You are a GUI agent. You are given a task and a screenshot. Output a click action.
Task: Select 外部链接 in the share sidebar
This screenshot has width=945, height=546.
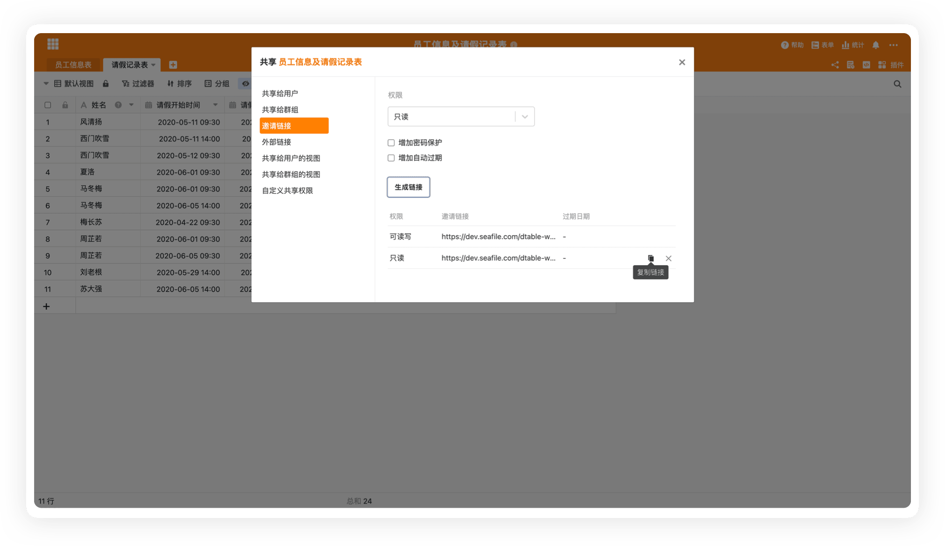276,142
